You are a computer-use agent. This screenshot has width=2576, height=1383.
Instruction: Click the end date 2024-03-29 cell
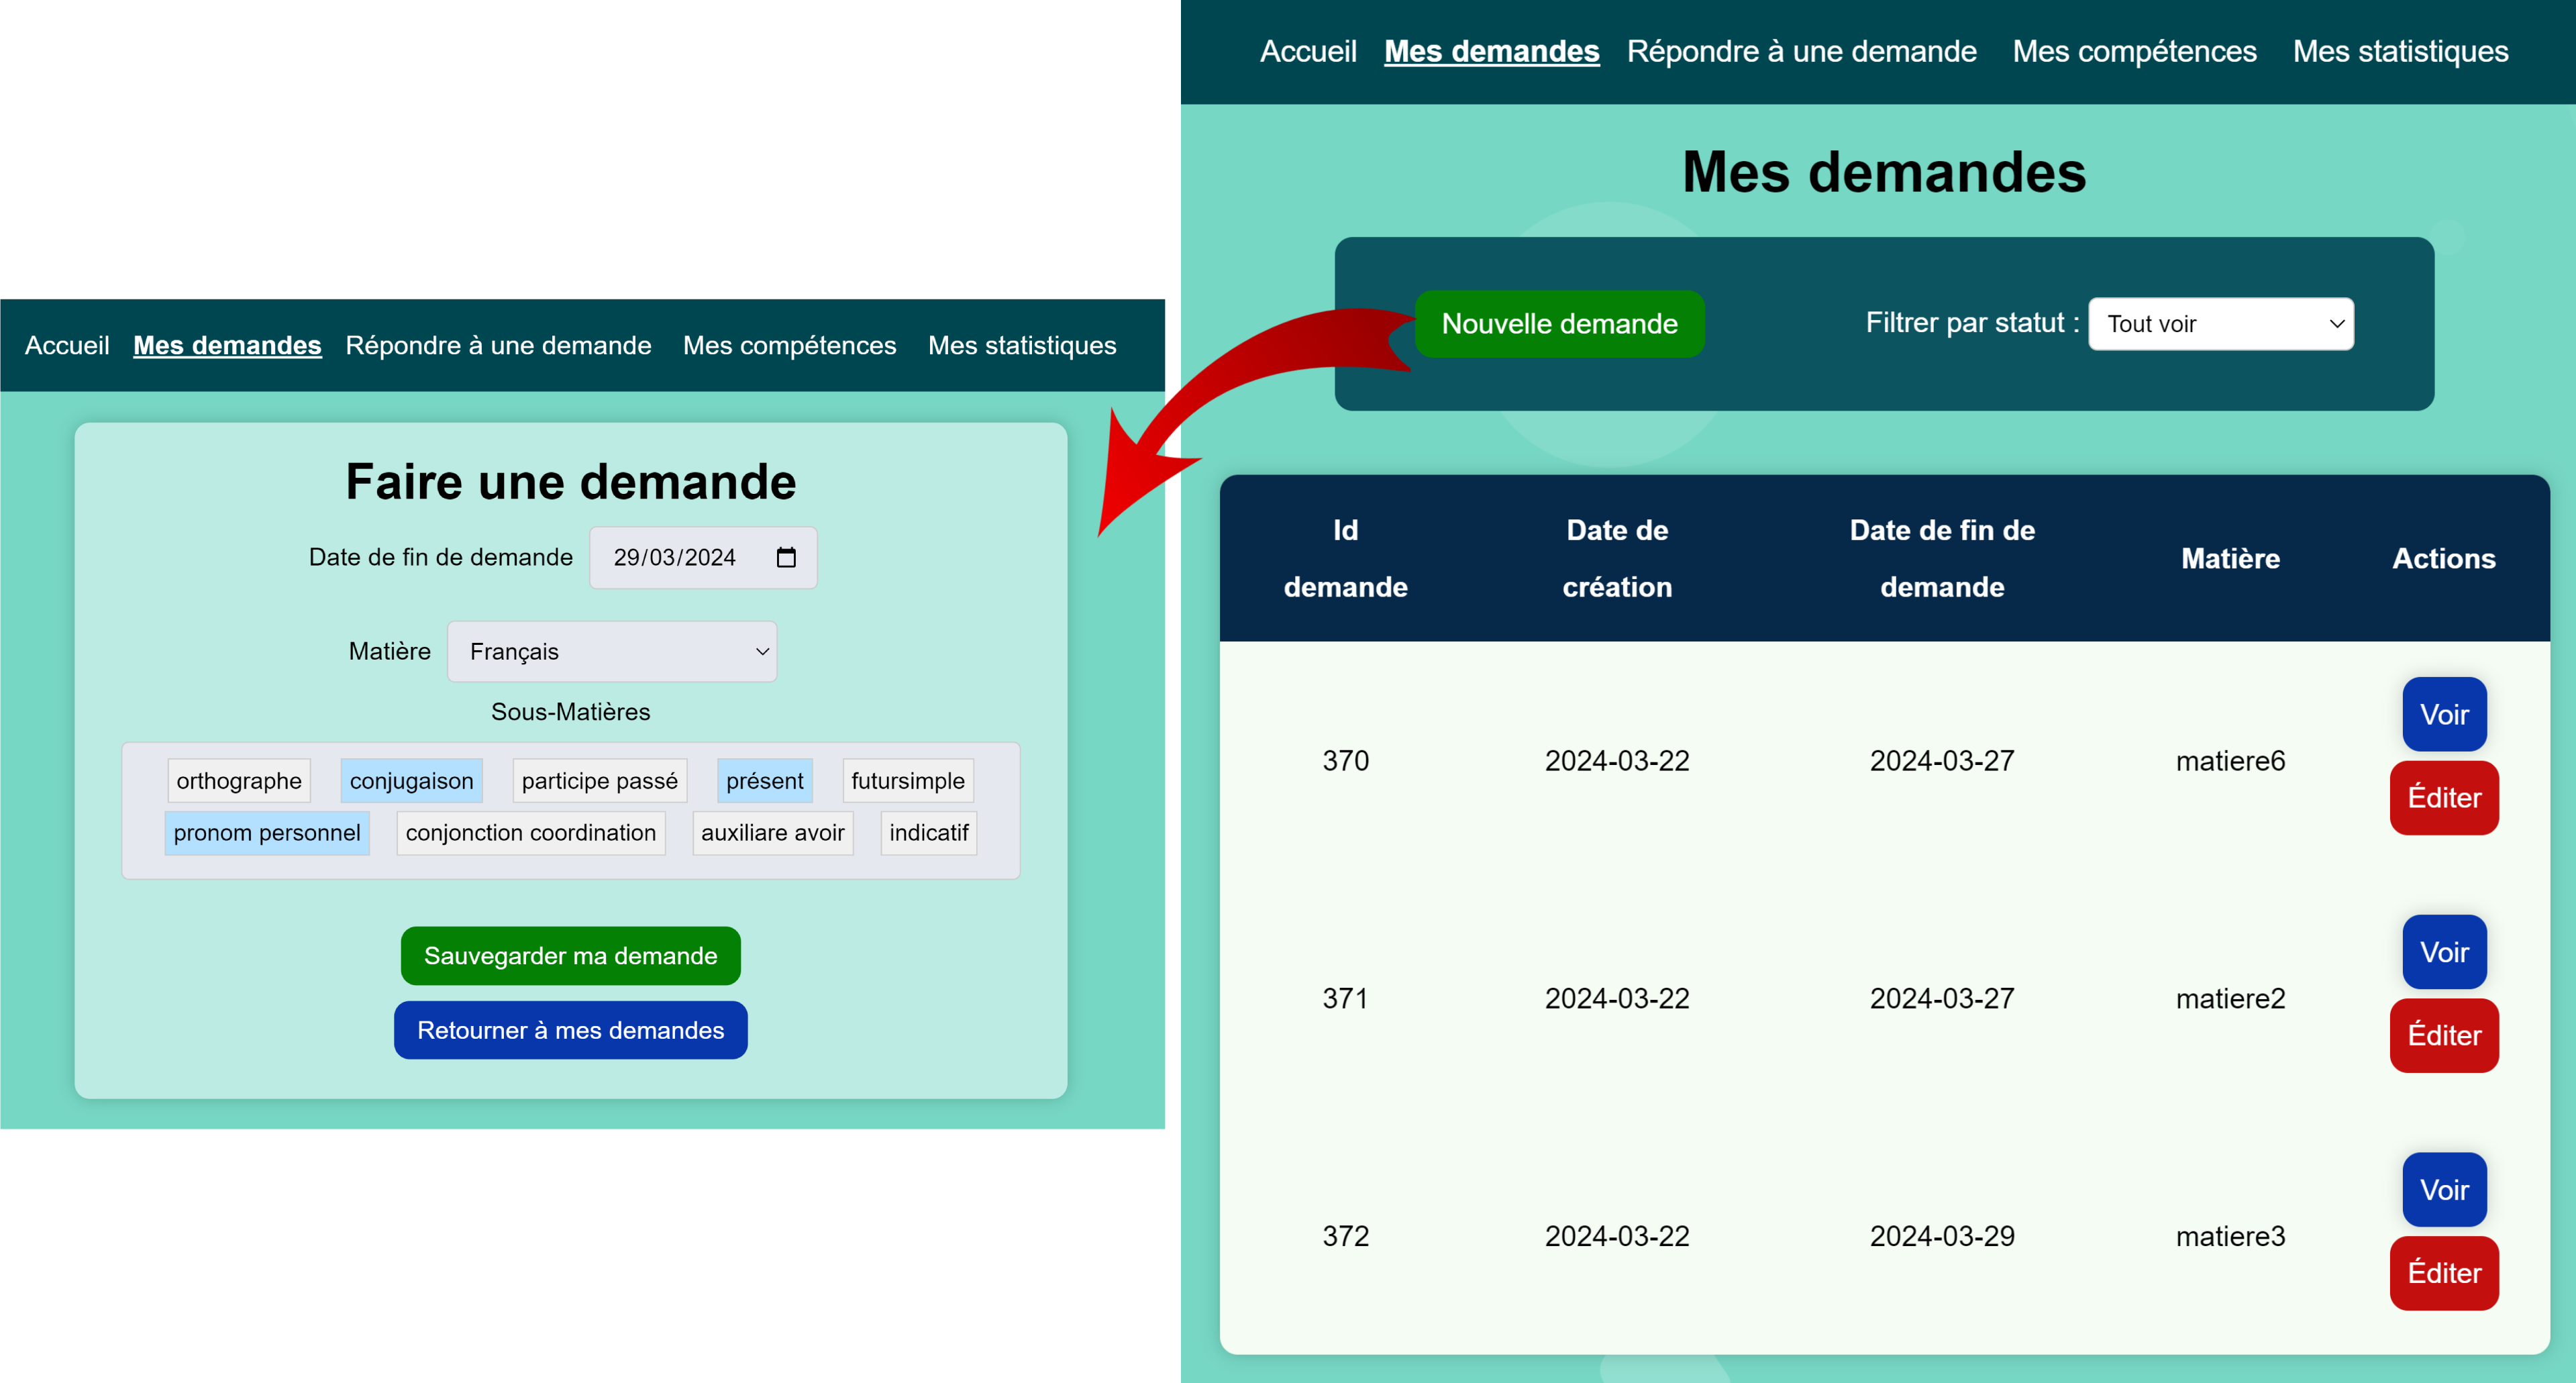[x=1942, y=1237]
